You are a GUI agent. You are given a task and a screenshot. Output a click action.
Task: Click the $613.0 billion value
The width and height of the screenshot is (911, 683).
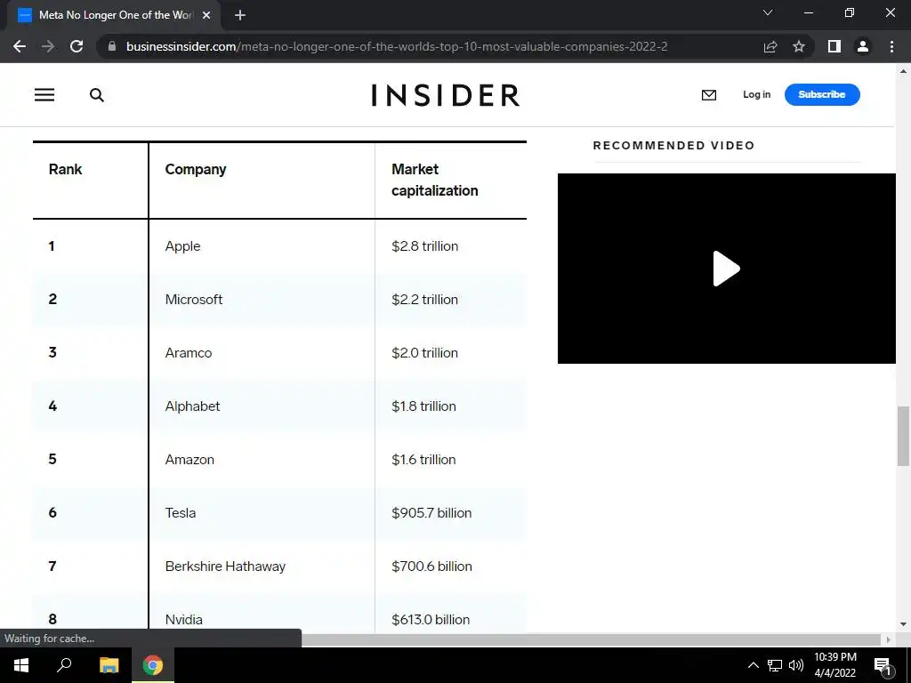tap(431, 620)
